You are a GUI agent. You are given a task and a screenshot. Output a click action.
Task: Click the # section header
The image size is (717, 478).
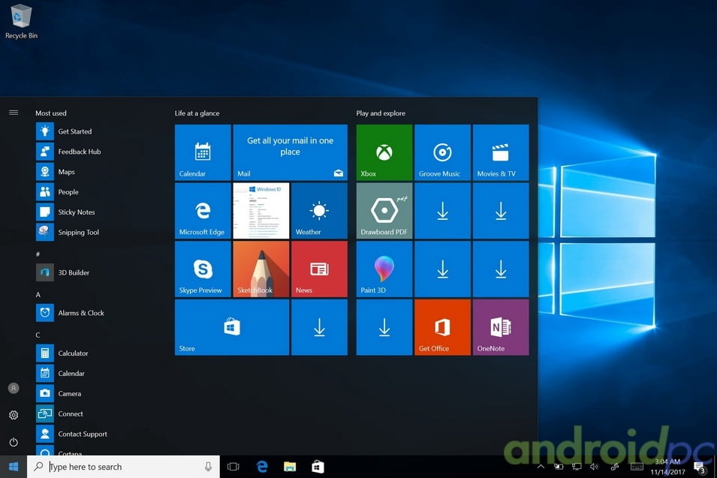coord(38,254)
